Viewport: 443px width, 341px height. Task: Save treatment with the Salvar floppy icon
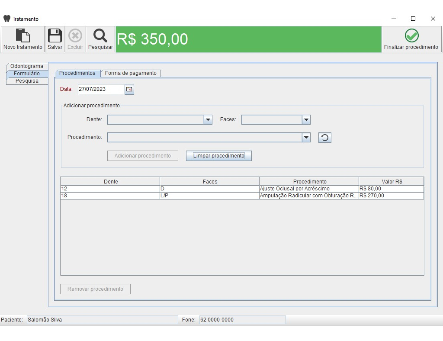[x=55, y=35]
